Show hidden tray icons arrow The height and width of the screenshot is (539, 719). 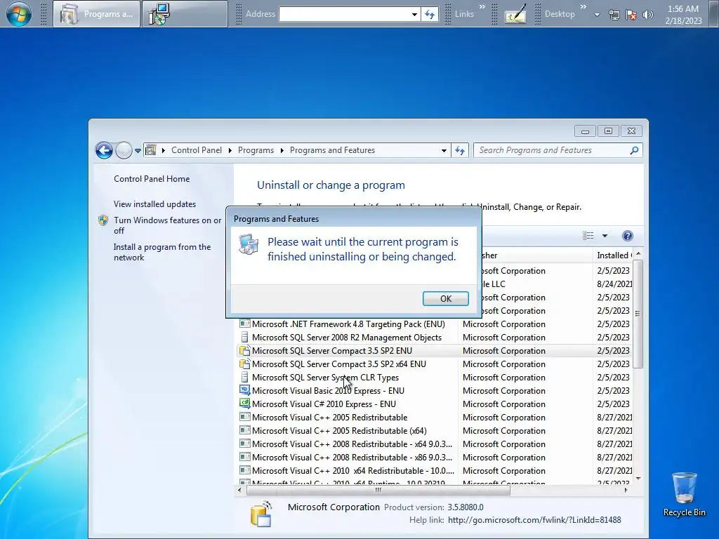point(597,15)
